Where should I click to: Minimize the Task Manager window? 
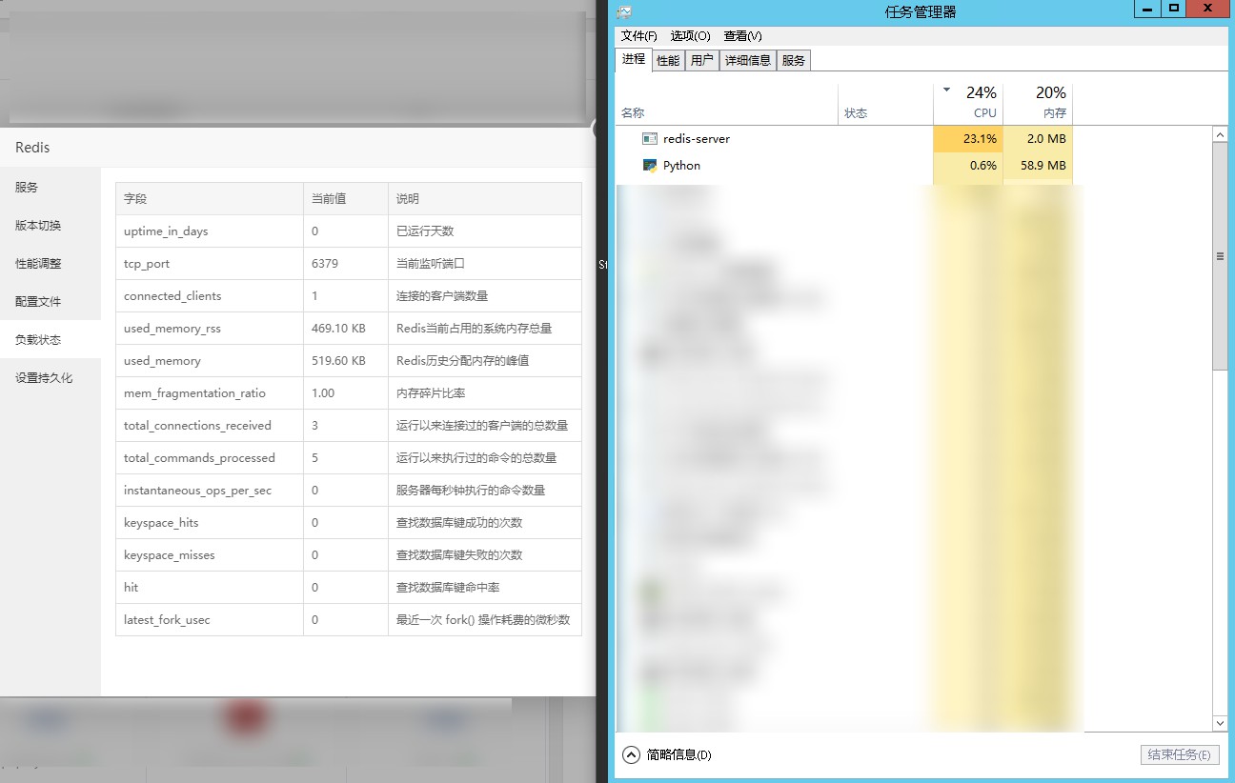(x=1146, y=9)
